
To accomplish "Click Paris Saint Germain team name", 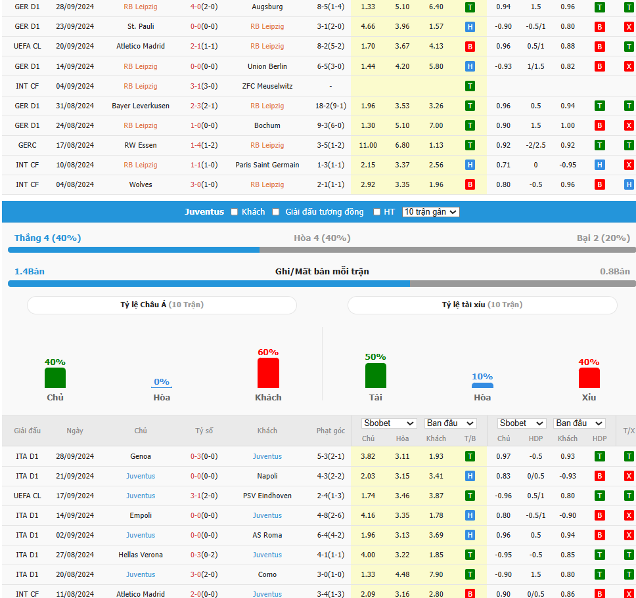I will click(x=267, y=165).
